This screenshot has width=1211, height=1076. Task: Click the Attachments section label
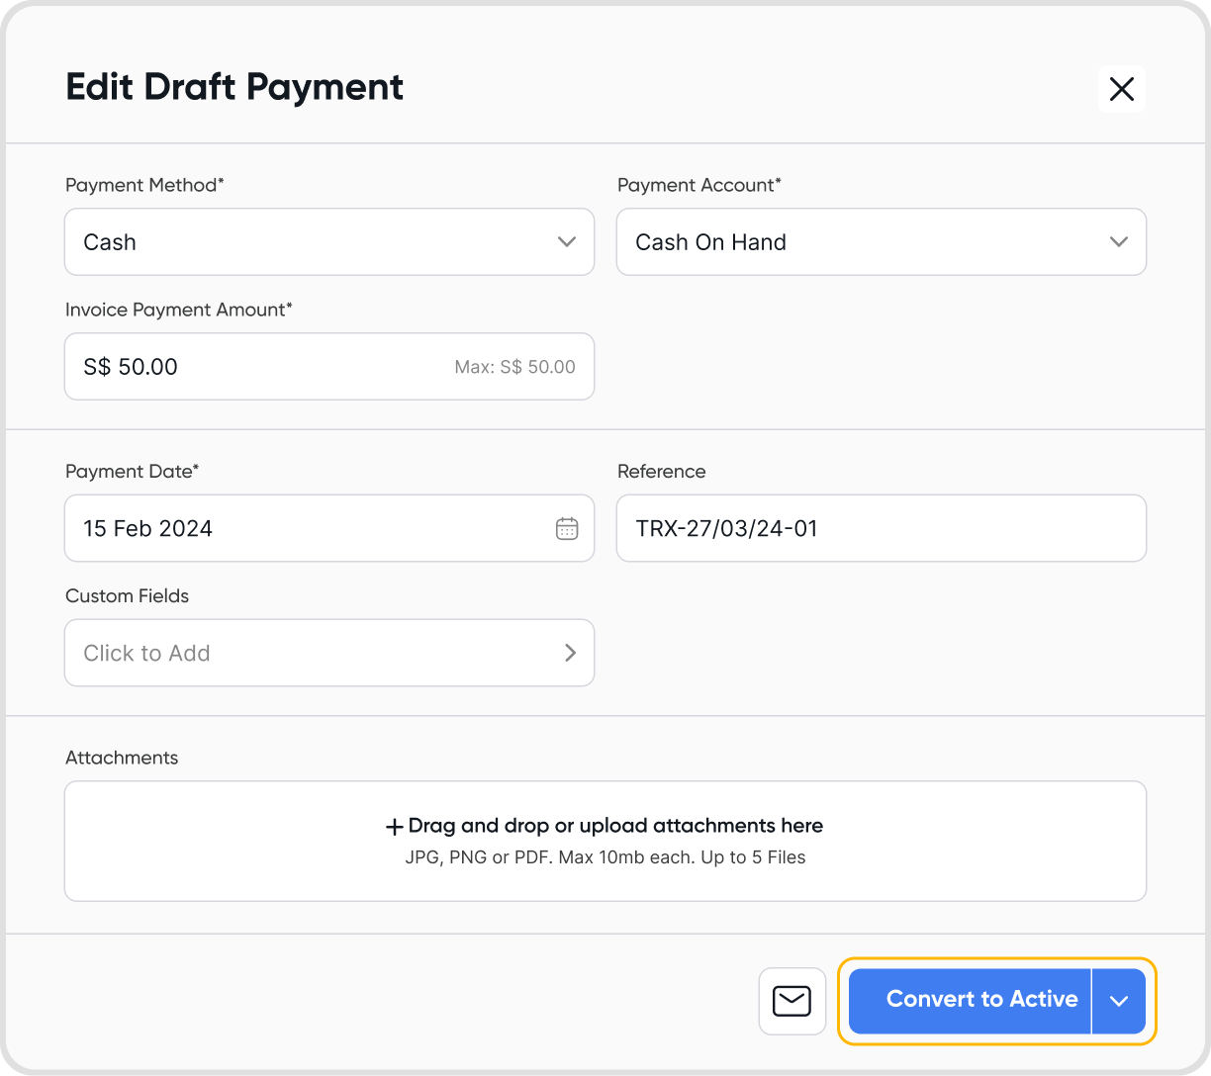click(122, 758)
